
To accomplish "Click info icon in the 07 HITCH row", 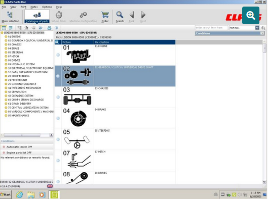I will tap(58, 161).
